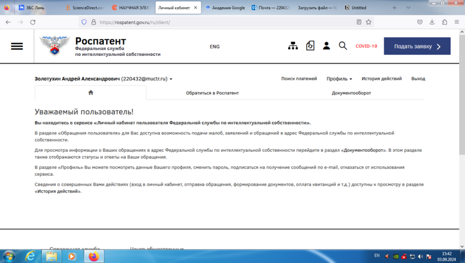
Task: Switch to Почта mail tab
Action: tap(271, 8)
